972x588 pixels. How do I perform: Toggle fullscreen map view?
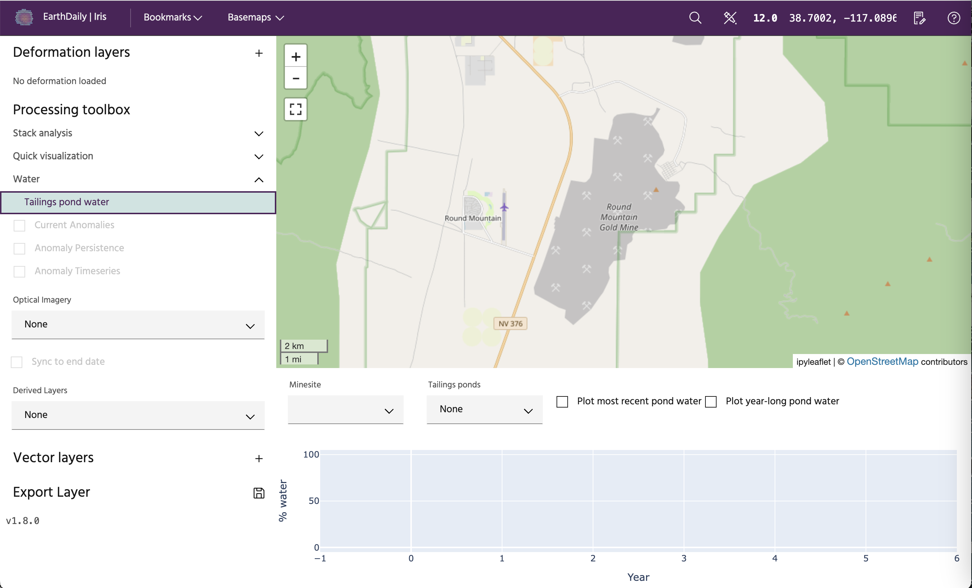pyautogui.click(x=295, y=109)
